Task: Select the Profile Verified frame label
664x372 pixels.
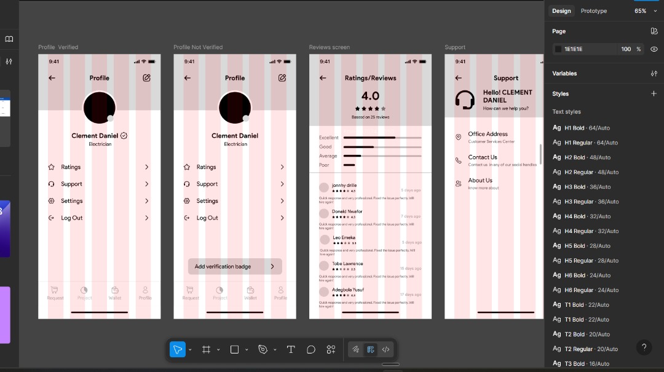Action: [x=58, y=47]
